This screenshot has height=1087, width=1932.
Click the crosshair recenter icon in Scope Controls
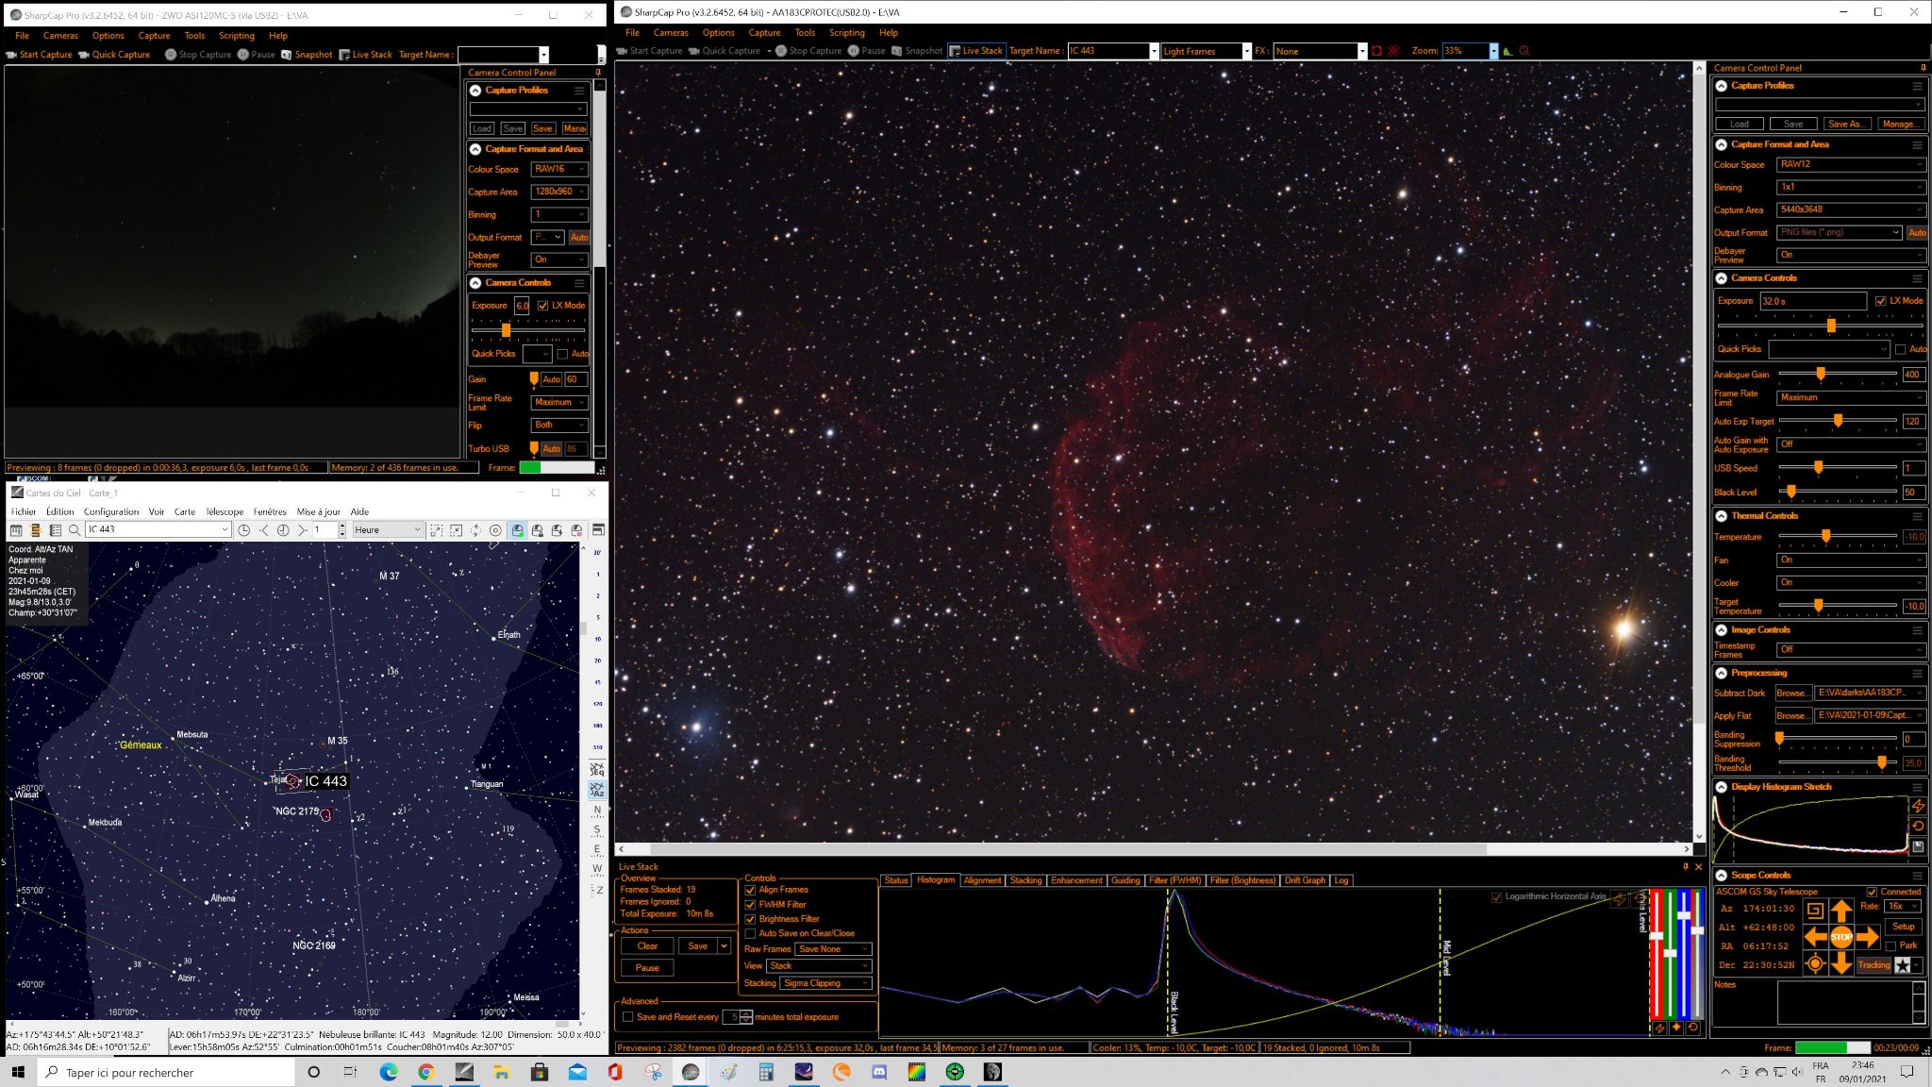tap(1814, 963)
